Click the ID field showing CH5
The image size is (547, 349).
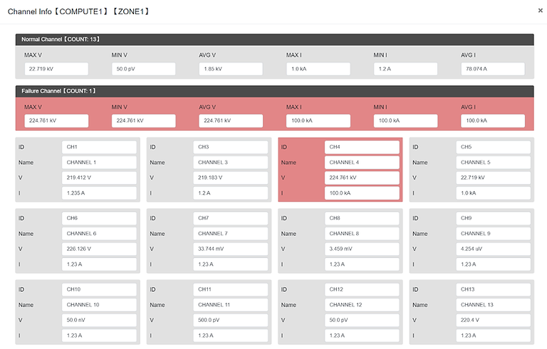click(494, 147)
